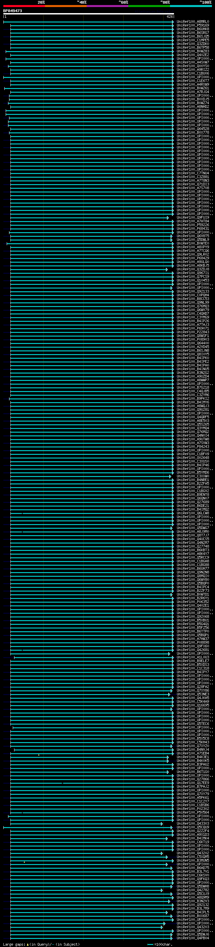Click hit label UniRef100_A4S0W7

pyautogui.click(x=192, y=62)
